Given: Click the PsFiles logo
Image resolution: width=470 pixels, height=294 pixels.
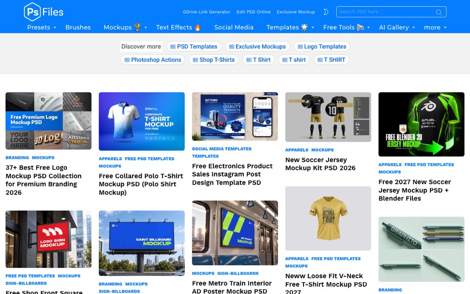Looking at the screenshot, I should tap(44, 12).
